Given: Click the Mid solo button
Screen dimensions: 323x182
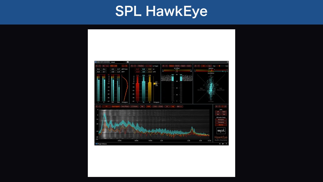Looking at the screenshot, I should point(218,114).
